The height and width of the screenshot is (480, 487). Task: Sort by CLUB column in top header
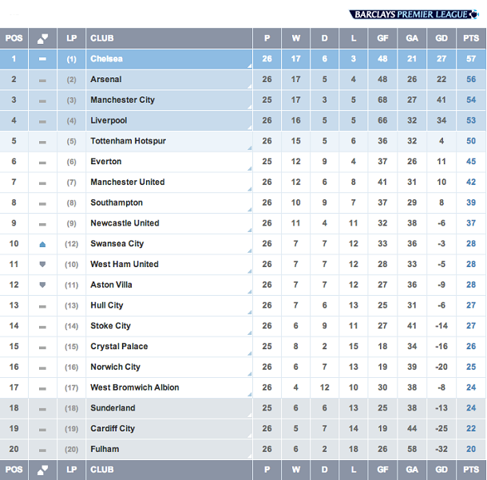click(102, 38)
